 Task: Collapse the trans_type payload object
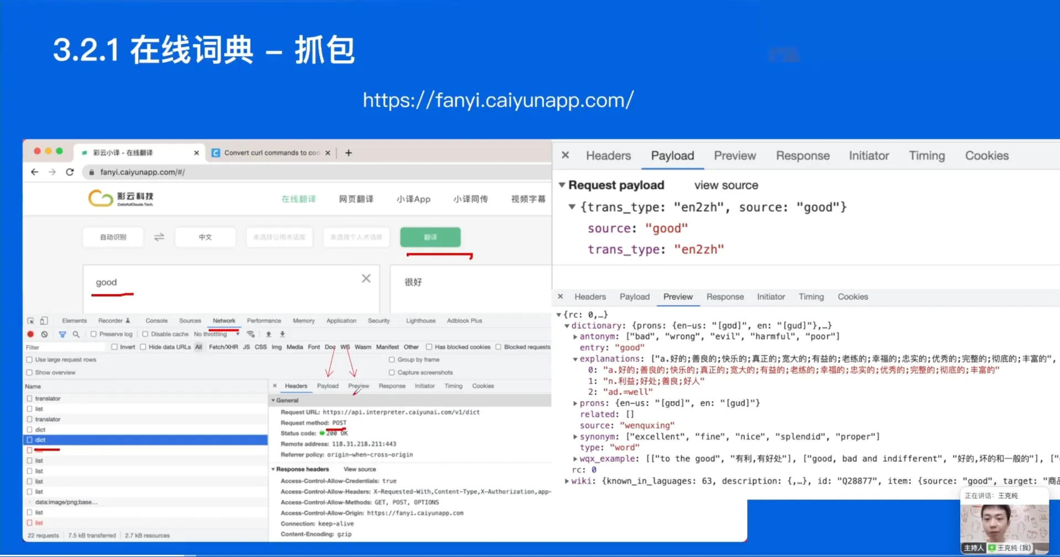(x=572, y=207)
